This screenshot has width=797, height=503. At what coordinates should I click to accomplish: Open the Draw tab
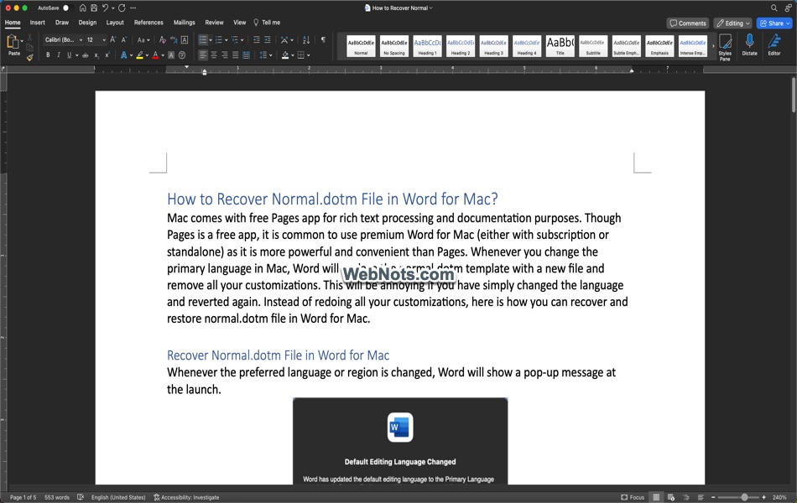[x=62, y=23]
